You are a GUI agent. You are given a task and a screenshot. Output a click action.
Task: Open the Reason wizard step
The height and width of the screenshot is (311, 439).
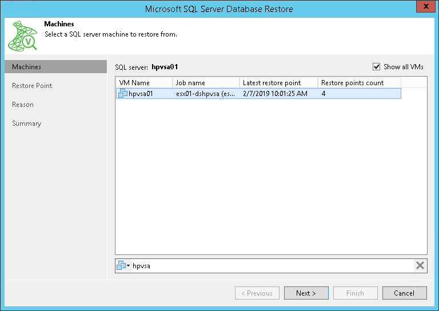(23, 105)
